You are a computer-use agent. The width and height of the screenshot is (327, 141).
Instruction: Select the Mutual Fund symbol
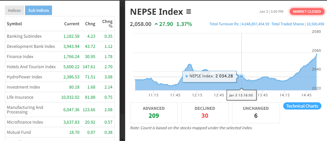19,132
